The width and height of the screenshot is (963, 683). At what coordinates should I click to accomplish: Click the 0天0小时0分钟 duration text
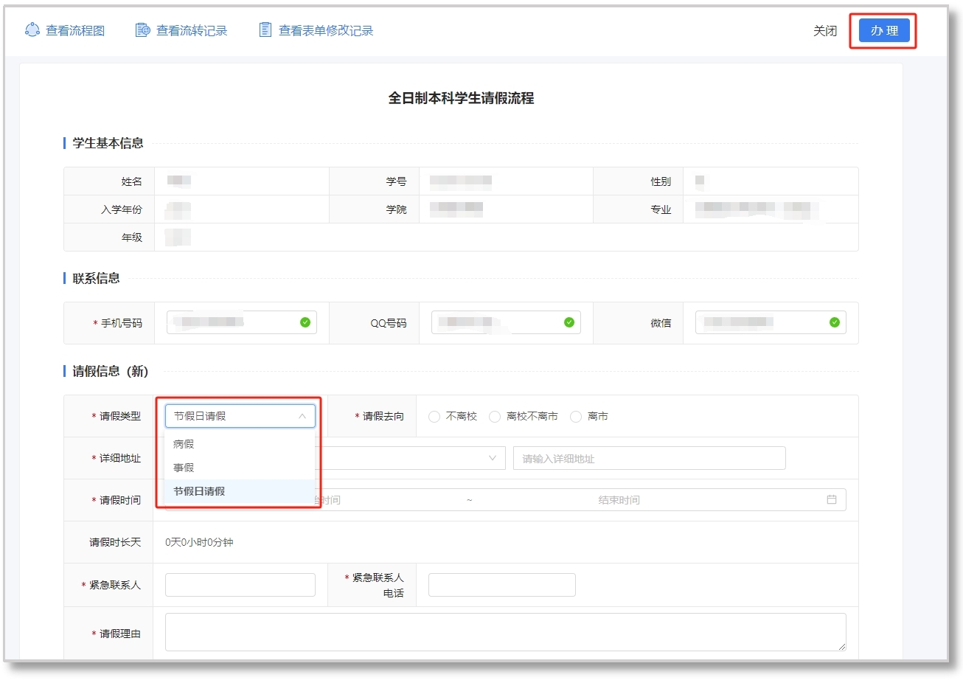tap(199, 542)
